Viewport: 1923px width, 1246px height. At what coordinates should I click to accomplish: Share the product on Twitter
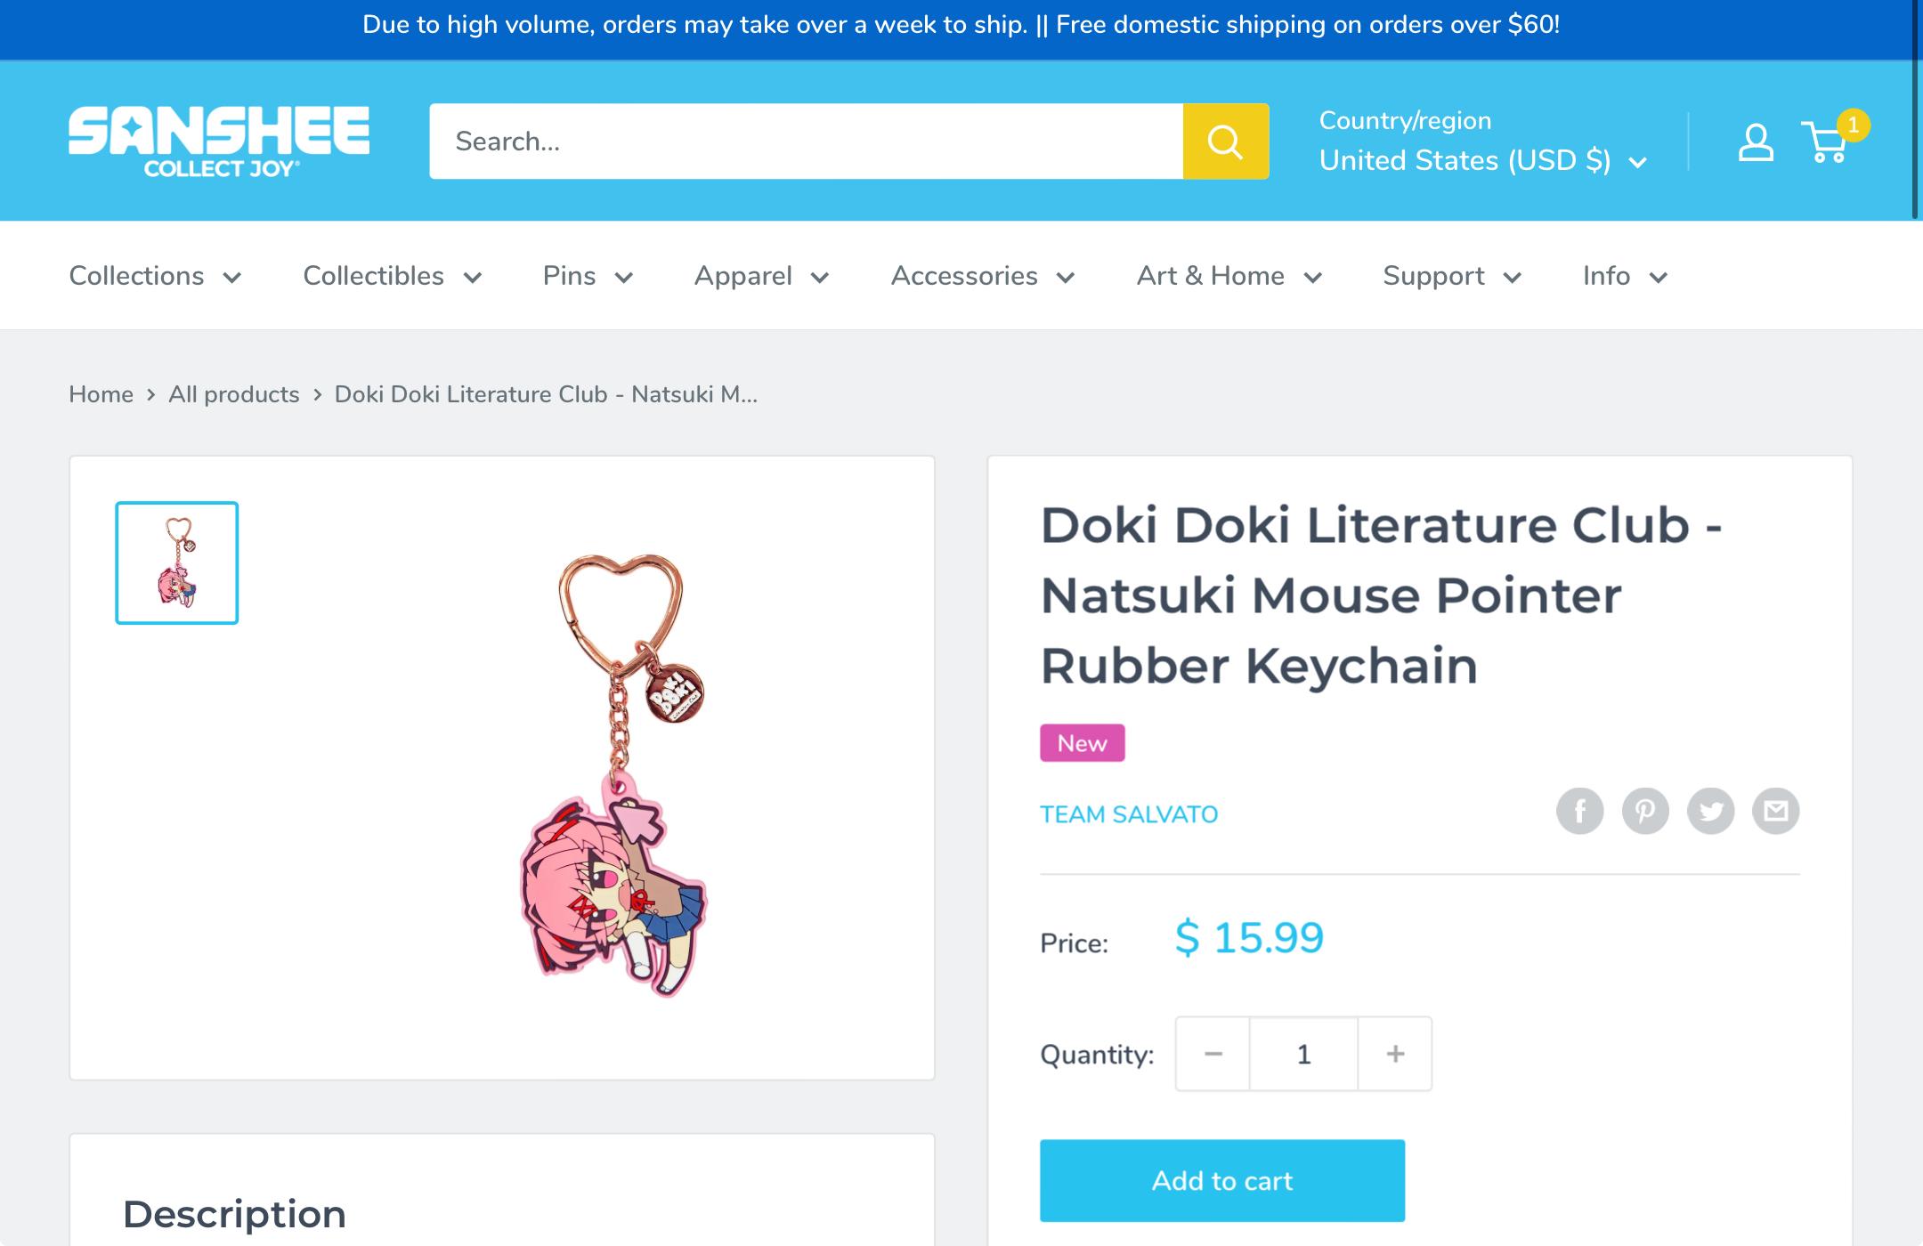pyautogui.click(x=1711, y=811)
